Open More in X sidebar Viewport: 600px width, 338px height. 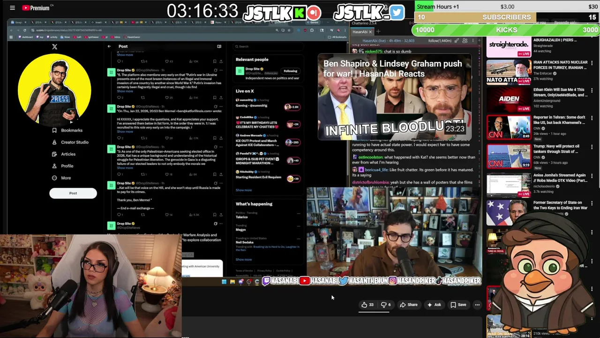(61, 178)
